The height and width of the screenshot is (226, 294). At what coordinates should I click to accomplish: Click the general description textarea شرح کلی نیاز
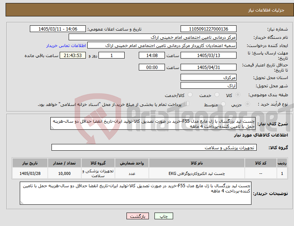[153, 123]
